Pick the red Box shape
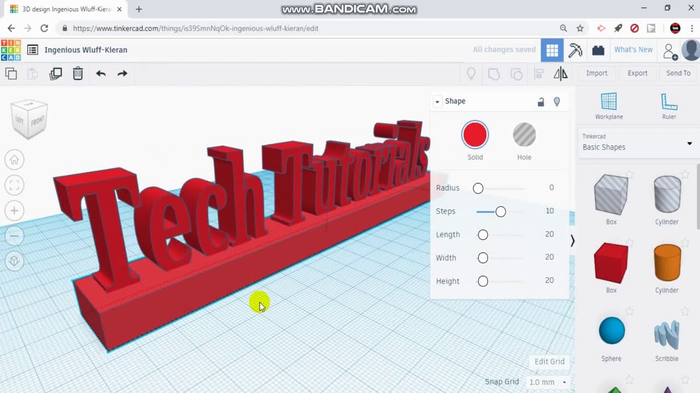The width and height of the screenshot is (700, 393). pyautogui.click(x=611, y=263)
